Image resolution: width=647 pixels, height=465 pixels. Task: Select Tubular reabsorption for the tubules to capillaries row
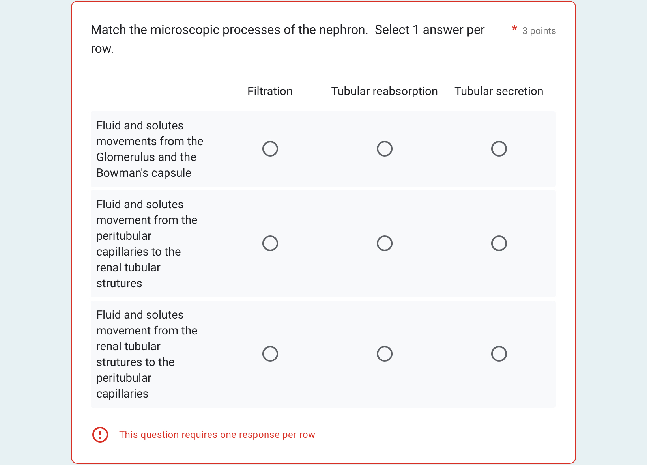(384, 353)
